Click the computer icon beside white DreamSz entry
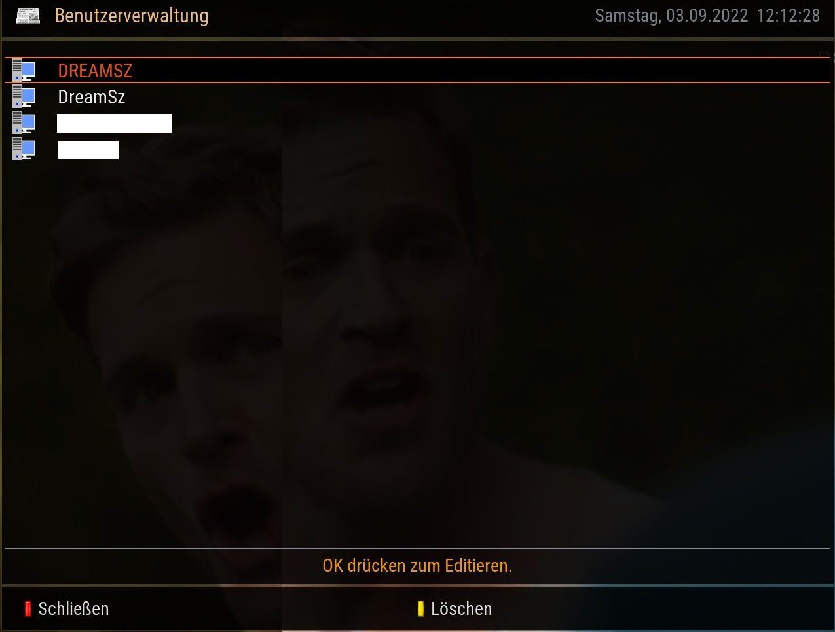 (24, 96)
